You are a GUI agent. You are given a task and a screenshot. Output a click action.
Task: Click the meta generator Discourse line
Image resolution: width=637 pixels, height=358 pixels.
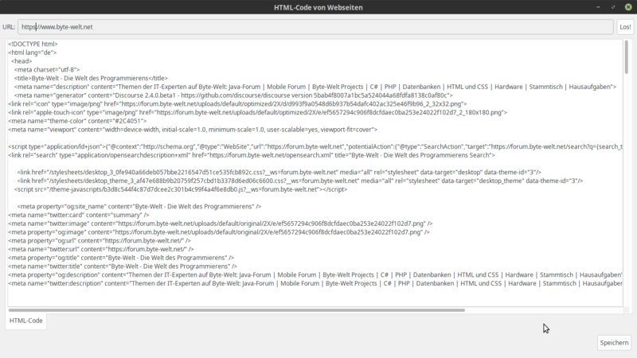[x=159, y=95]
